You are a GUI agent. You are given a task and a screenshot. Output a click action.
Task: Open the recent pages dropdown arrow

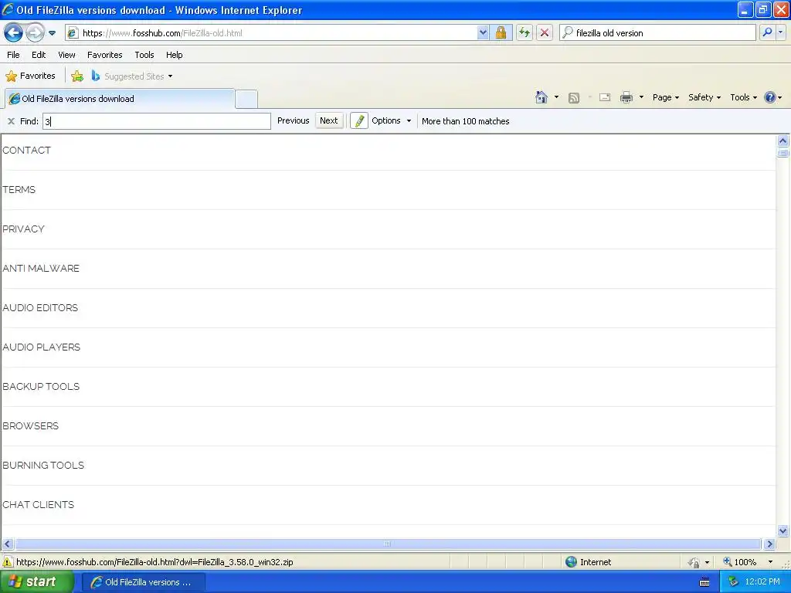tap(52, 33)
